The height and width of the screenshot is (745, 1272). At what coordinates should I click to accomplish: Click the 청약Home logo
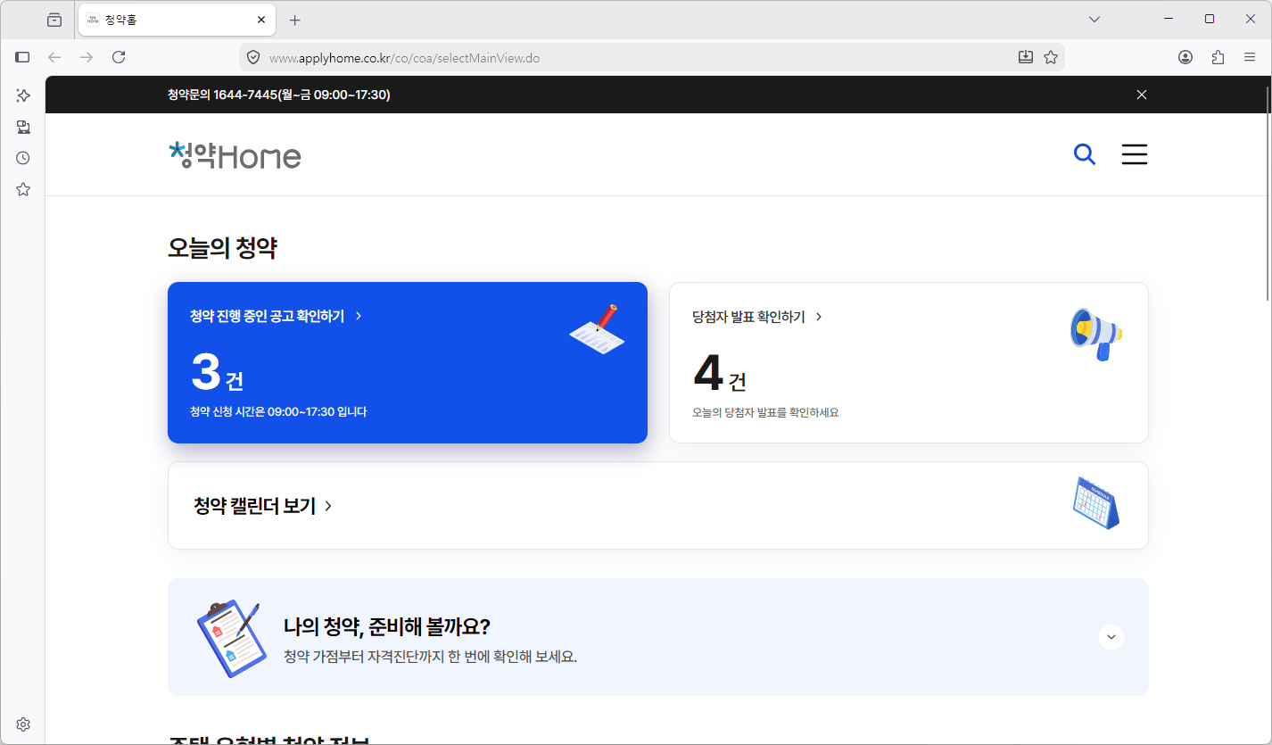coord(235,155)
